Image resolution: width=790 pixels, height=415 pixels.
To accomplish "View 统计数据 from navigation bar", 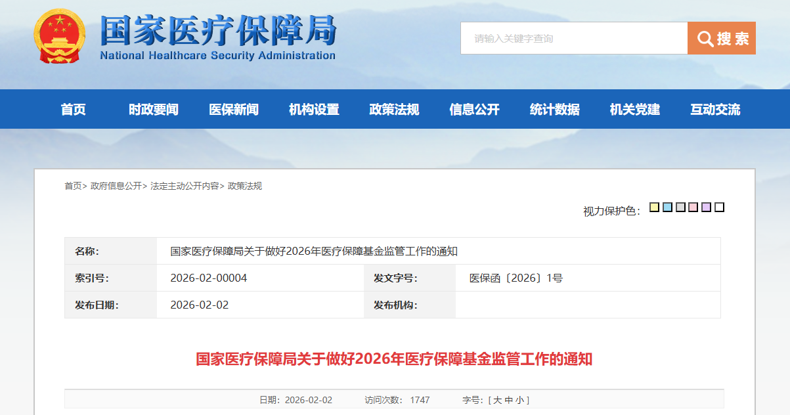I will [554, 110].
